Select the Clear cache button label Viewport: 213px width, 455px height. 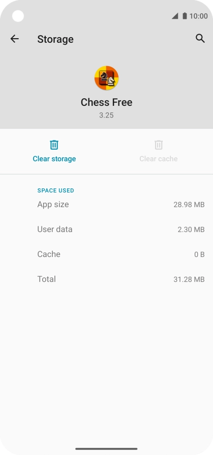click(x=159, y=159)
